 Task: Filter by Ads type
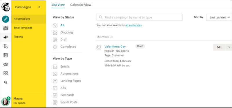pos(63,88)
